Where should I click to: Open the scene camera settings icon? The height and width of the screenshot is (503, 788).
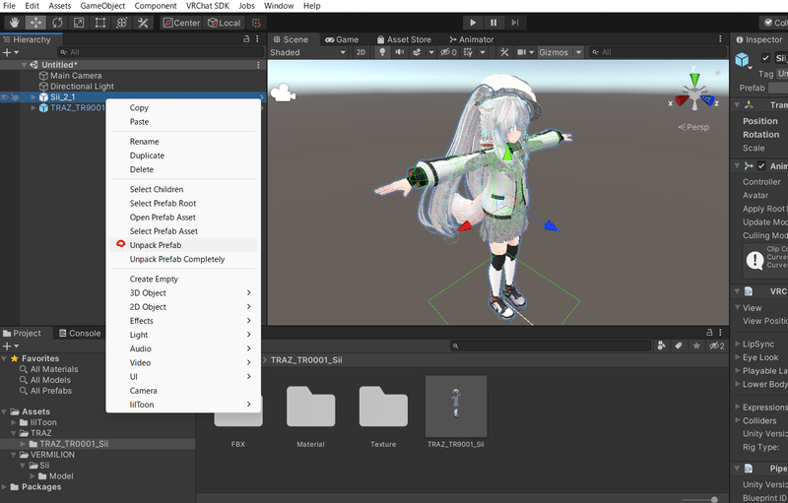pos(522,52)
